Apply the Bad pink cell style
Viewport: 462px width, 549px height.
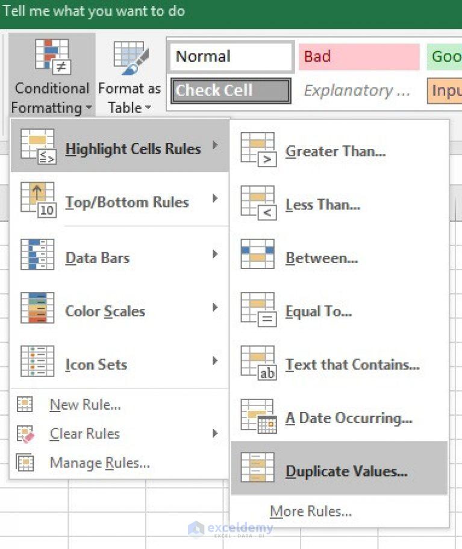[359, 57]
